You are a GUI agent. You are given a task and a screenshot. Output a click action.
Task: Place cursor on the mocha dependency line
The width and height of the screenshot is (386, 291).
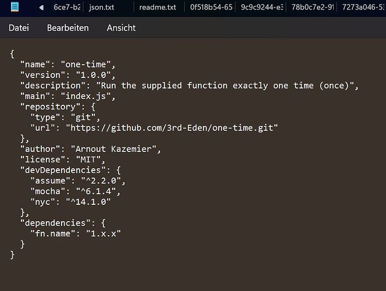click(76, 191)
